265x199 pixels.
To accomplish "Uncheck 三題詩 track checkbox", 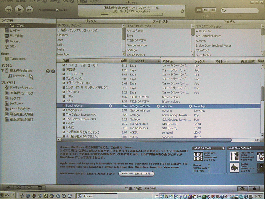I will (x=64, y=70).
